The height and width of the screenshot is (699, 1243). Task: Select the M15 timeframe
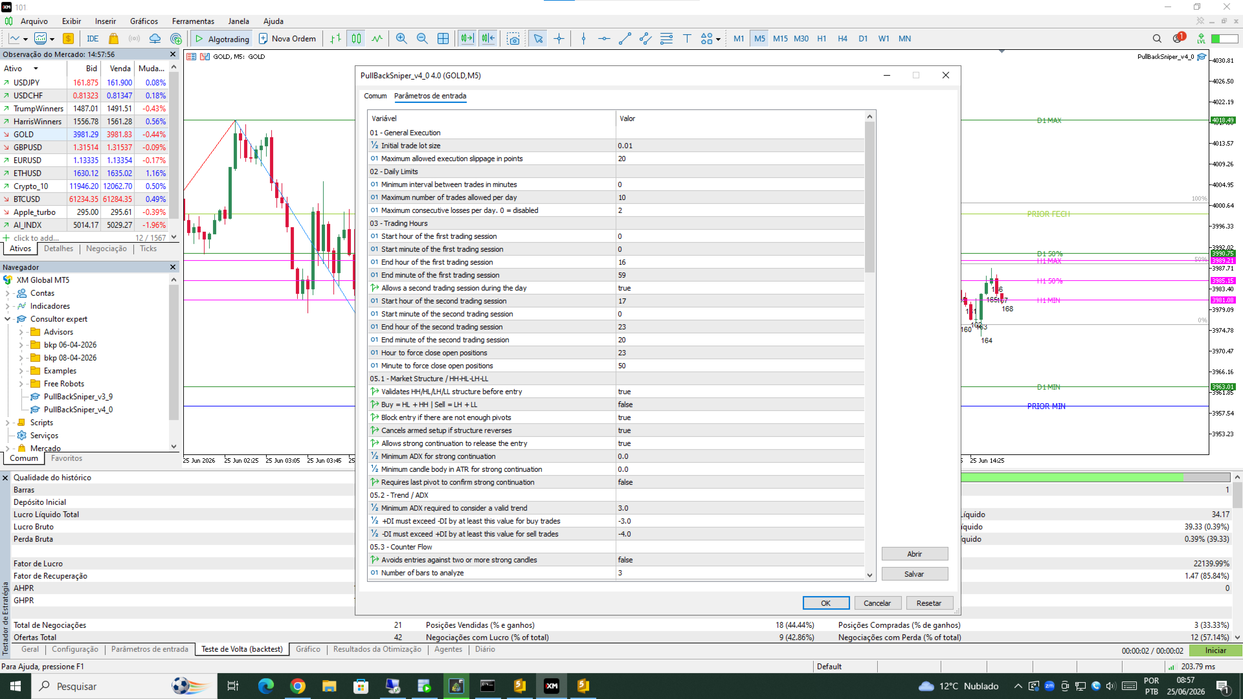pos(780,39)
